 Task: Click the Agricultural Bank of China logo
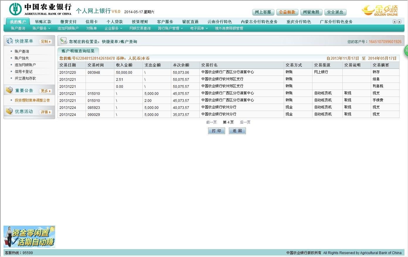[40, 9]
